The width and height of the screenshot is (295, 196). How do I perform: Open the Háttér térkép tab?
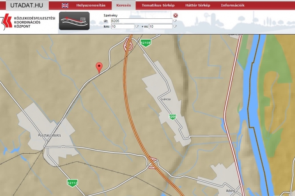tap(198, 5)
